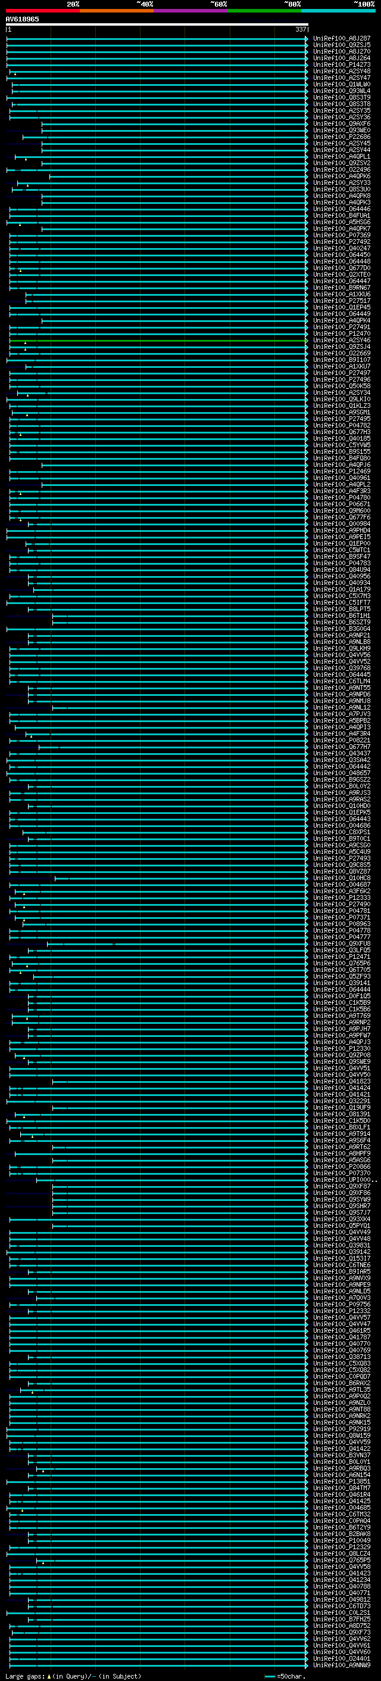This screenshot has height=1681, width=381.
Task: Click label UniRef100_P07369
Action: click(341, 235)
